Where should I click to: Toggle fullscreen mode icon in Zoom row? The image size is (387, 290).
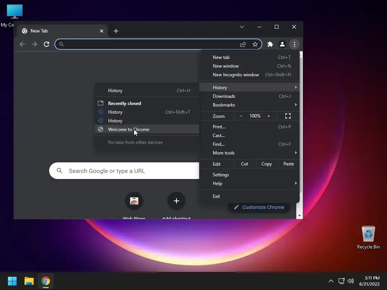pos(288,116)
